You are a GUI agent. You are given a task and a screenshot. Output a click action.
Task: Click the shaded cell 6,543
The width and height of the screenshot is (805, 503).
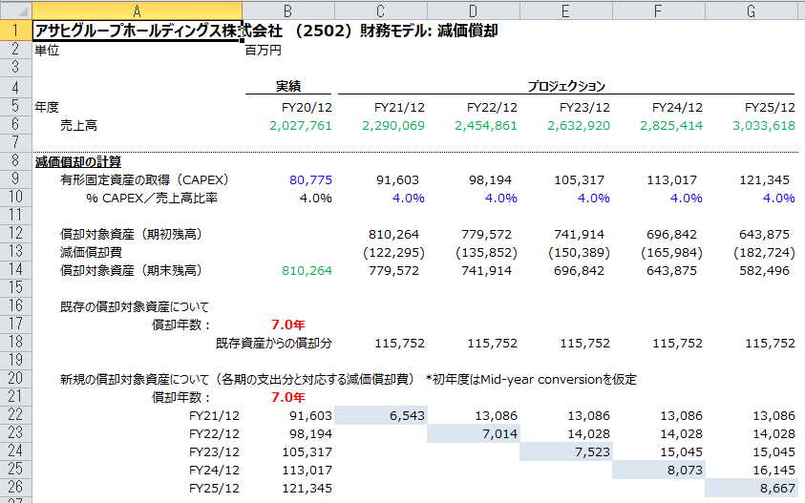coord(381,415)
